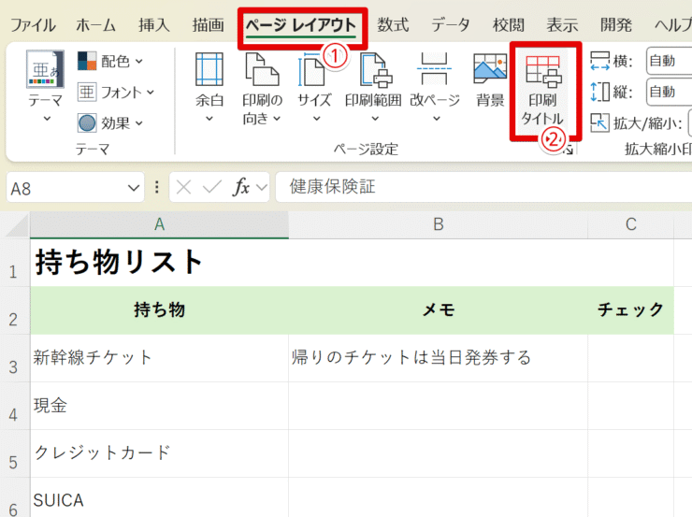This screenshot has height=517, width=692.
Task: Click the 余白 margins icon
Action: (x=209, y=69)
